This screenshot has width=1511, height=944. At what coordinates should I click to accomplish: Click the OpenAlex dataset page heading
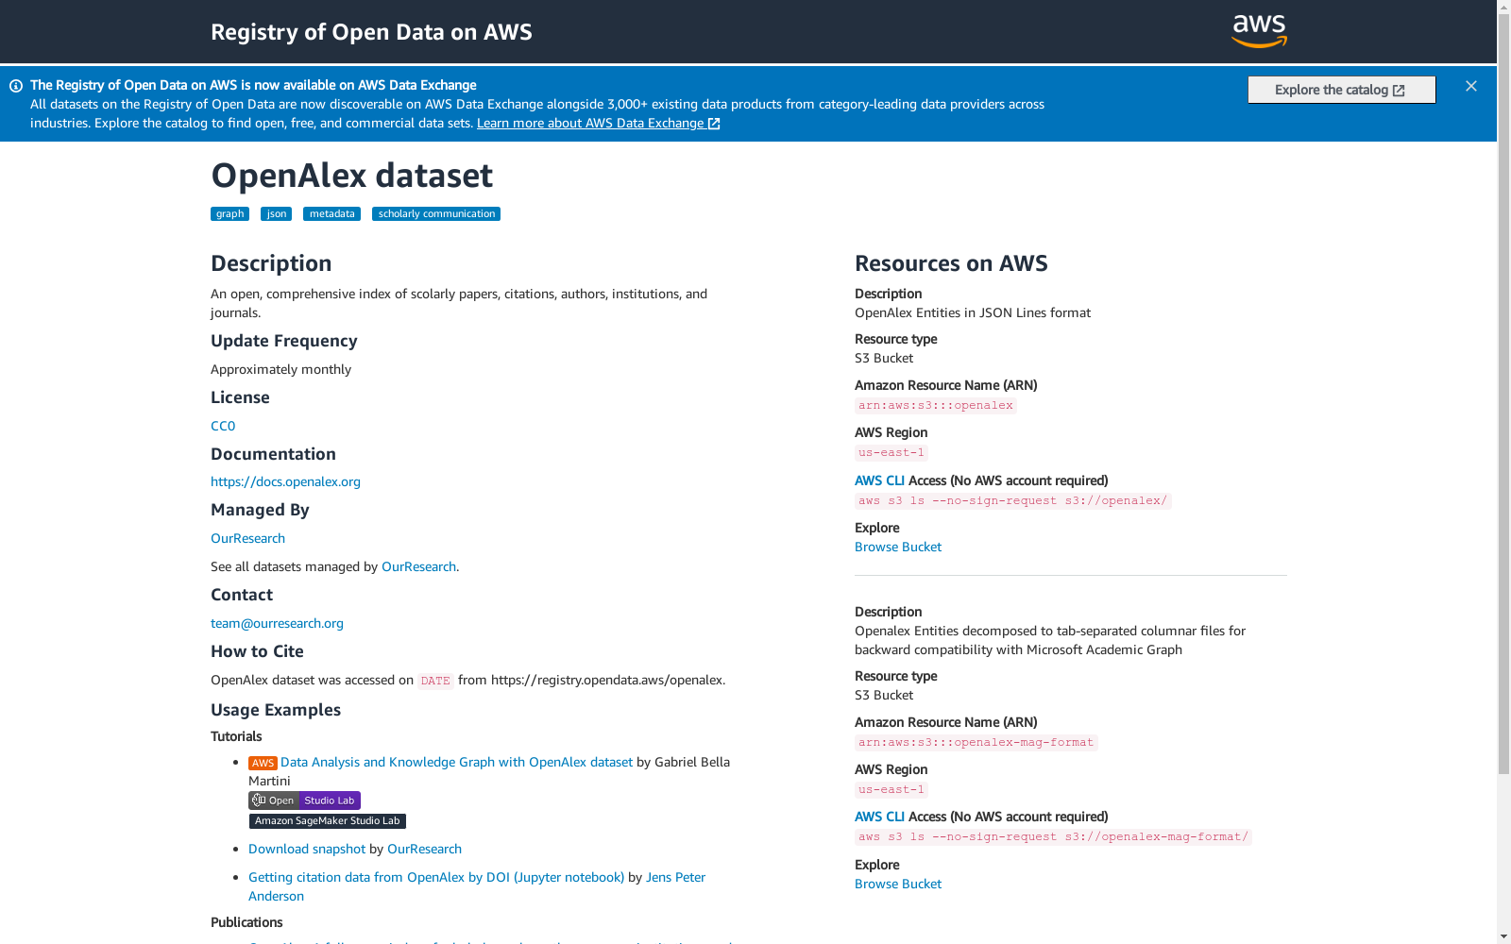click(351, 176)
